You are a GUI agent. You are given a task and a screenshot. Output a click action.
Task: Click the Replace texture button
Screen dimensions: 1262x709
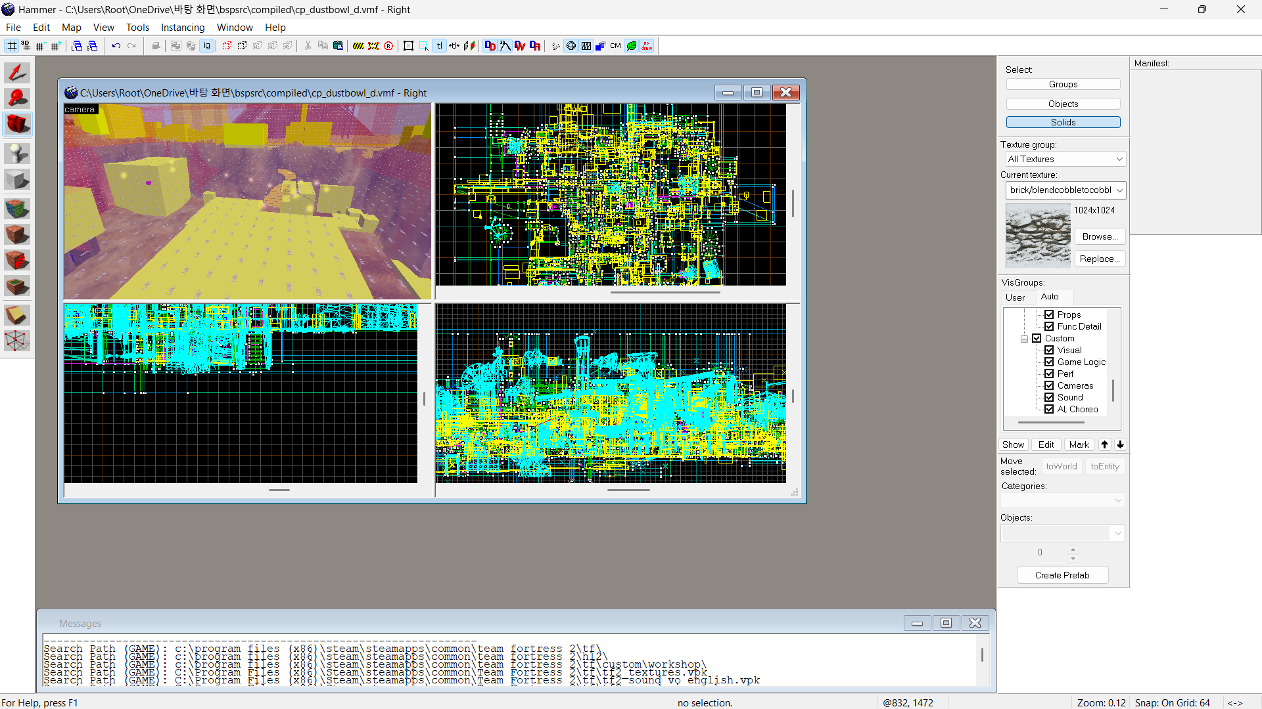tap(1100, 259)
